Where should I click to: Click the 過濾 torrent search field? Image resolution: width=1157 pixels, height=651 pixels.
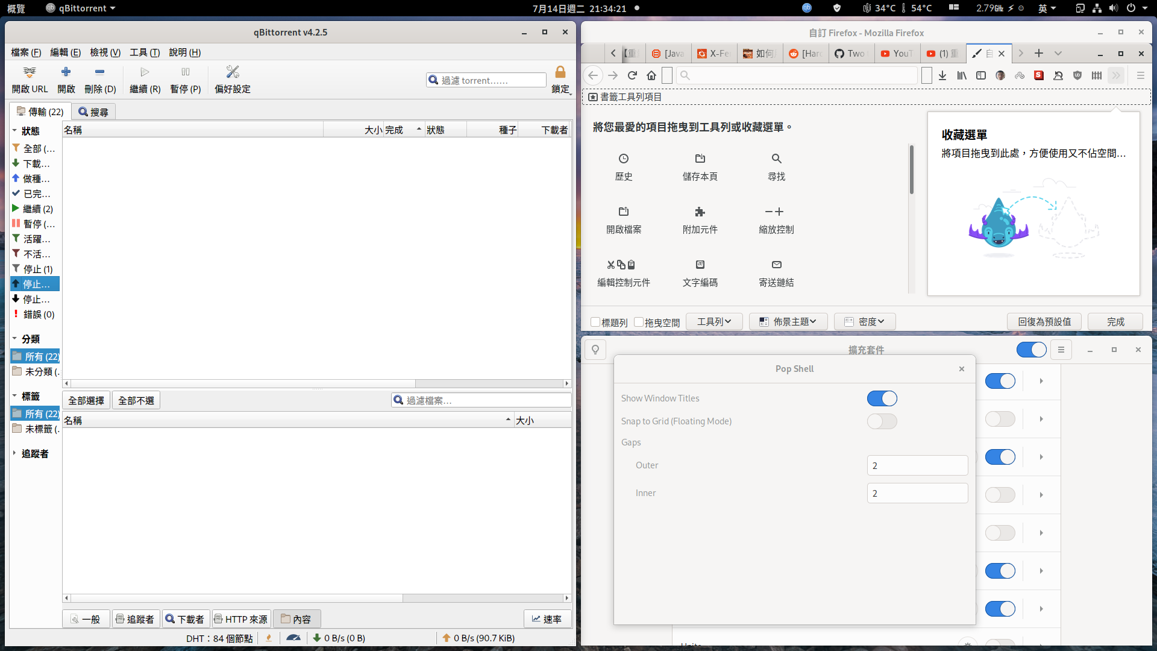486,80
